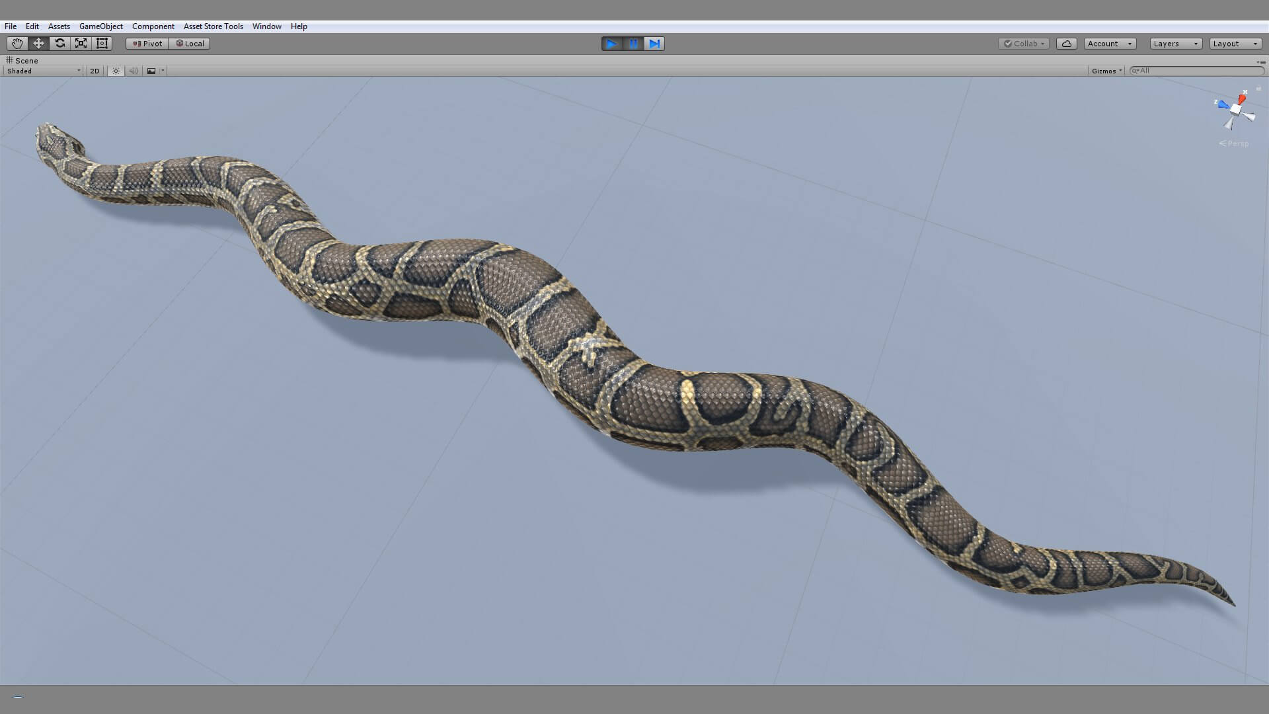Screen dimensions: 1269x714
Task: Open the Gizmos dropdown
Action: click(1106, 71)
